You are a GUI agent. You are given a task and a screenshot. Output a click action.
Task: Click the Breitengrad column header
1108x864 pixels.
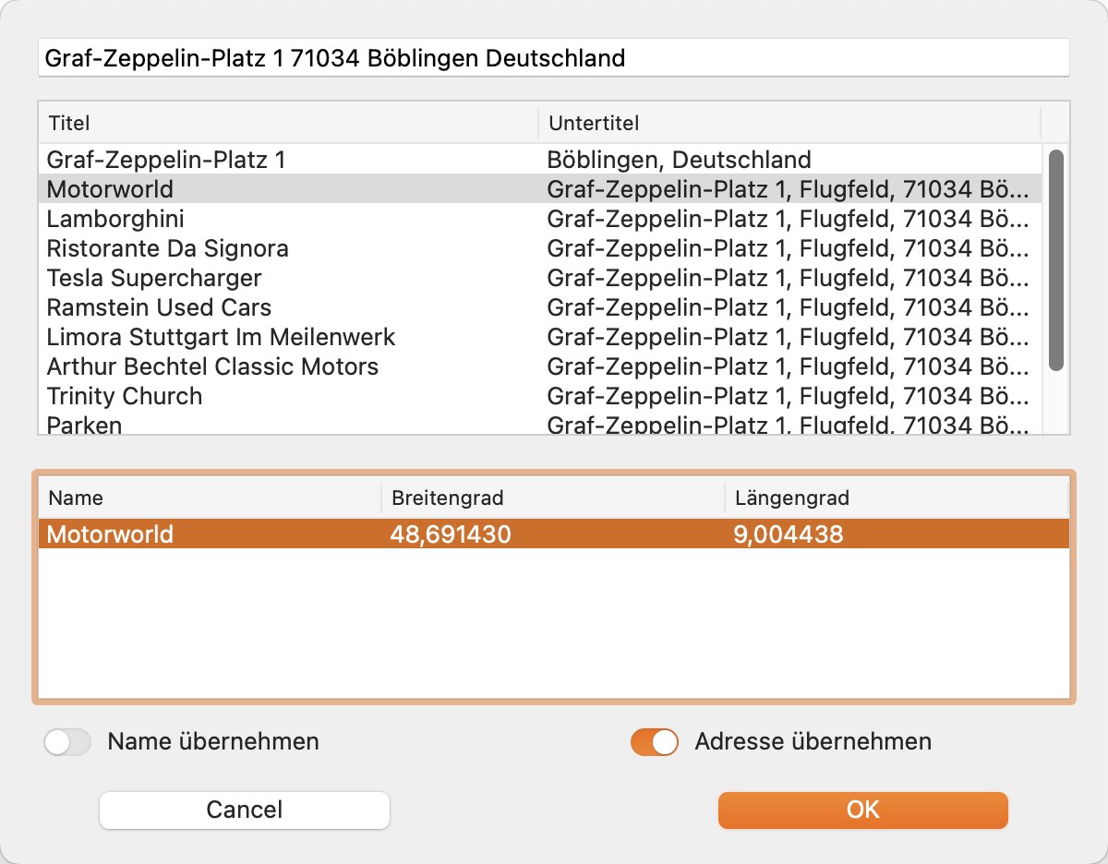tap(553, 498)
